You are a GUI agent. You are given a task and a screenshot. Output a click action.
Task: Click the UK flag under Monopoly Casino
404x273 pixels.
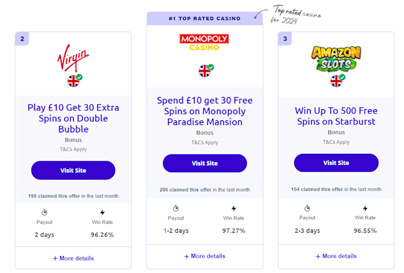click(x=205, y=71)
